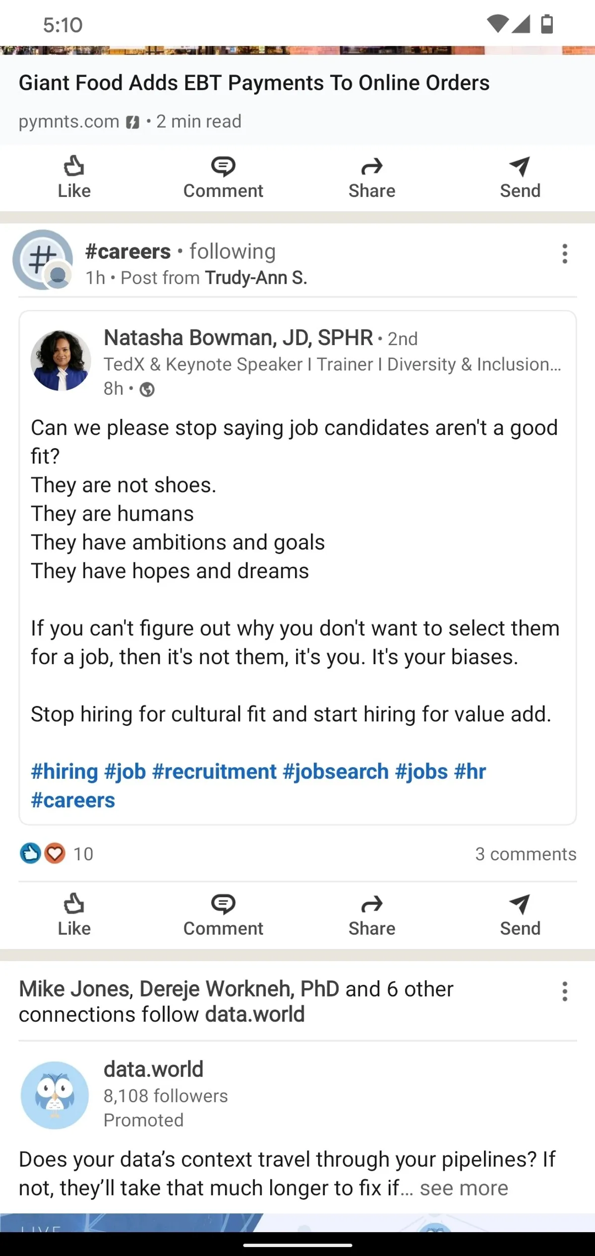Open the #recruitment hashtag link
Viewport: 595px width, 1256px height.
click(214, 772)
